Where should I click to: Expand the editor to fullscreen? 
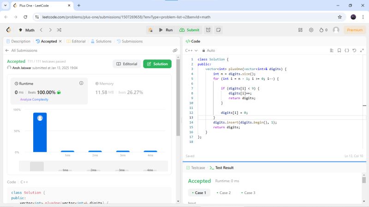362,50
